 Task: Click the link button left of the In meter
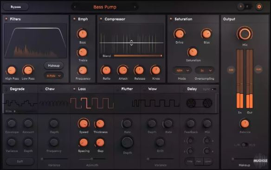coord(231,70)
